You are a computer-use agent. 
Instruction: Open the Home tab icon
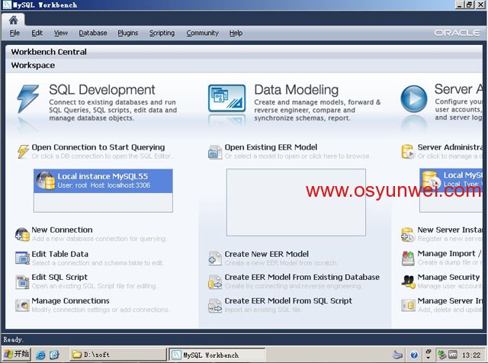pos(14,21)
